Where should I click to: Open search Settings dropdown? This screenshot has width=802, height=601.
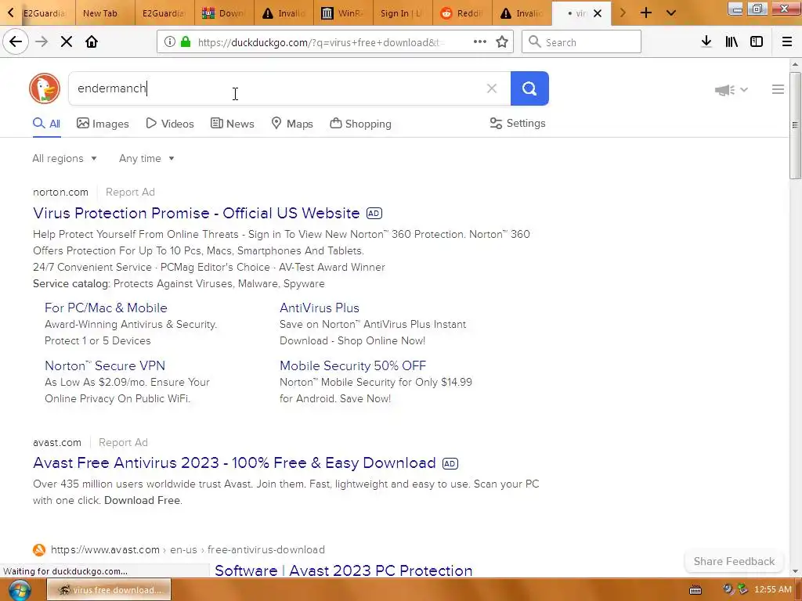518,123
